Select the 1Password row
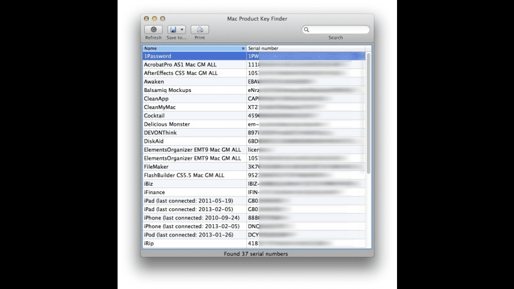 pos(254,56)
